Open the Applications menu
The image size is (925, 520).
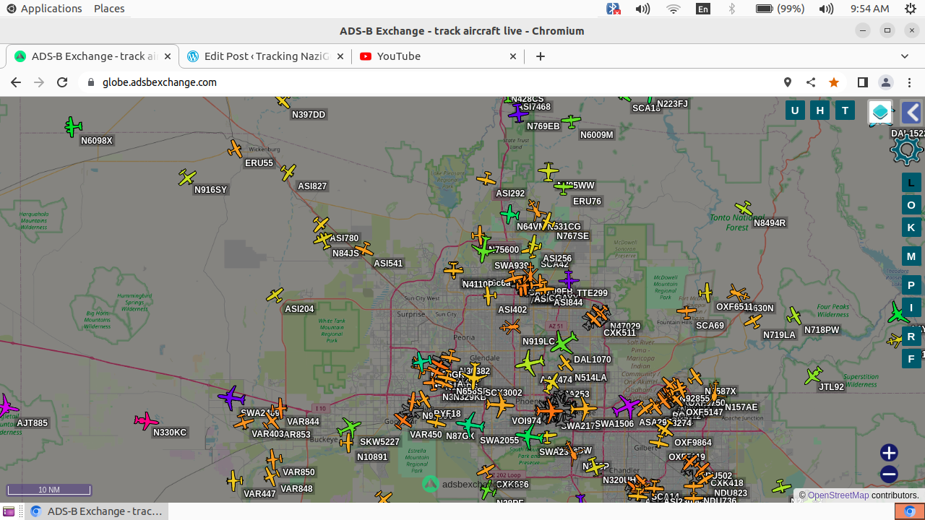(x=44, y=9)
